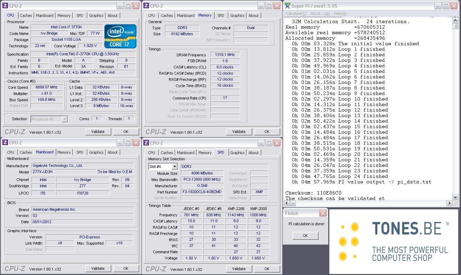461x275 pixels.
Task: Click the CPU-Z icon in Mainboard window titlebar
Action: [x=6, y=143]
